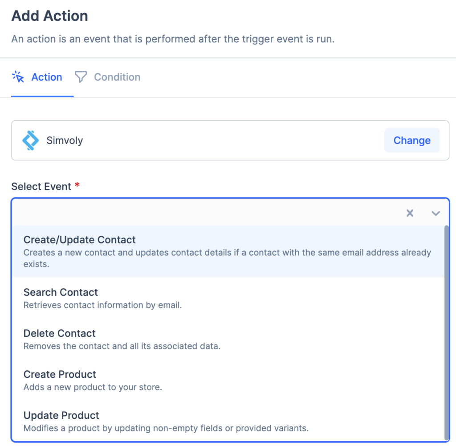The image size is (456, 447).
Task: Select the Search Contact event
Action: tap(61, 292)
